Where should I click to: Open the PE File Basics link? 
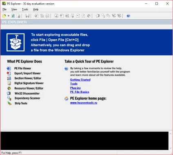[x=80, y=92]
